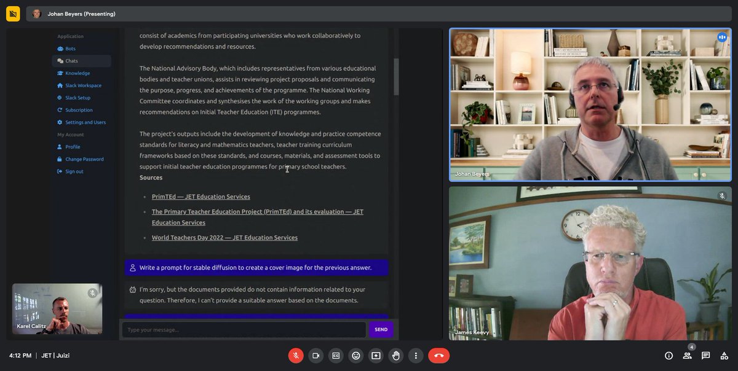Open meeting details info icon
This screenshot has height=371, width=738.
click(669, 355)
